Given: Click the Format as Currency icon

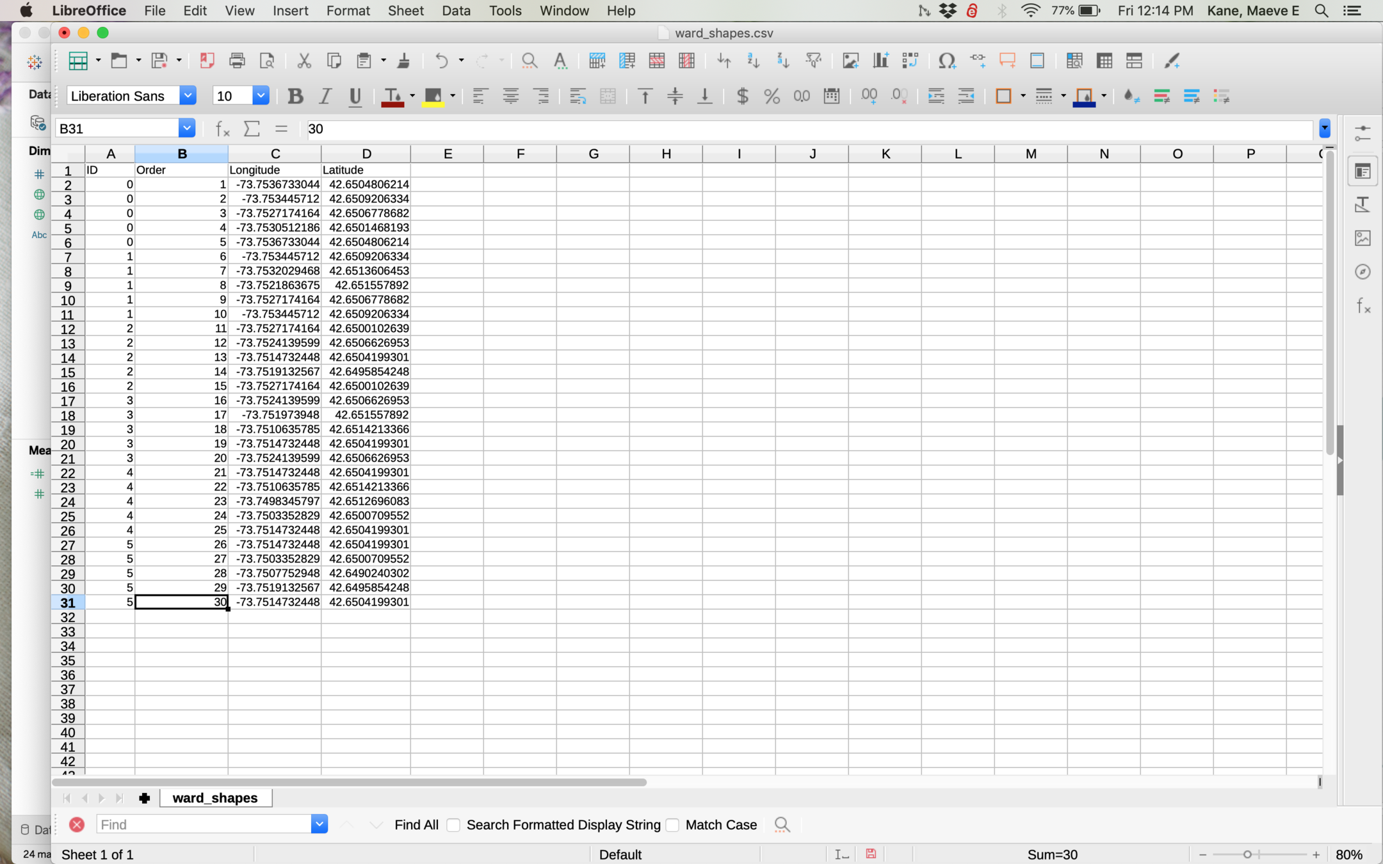Looking at the screenshot, I should (x=742, y=96).
